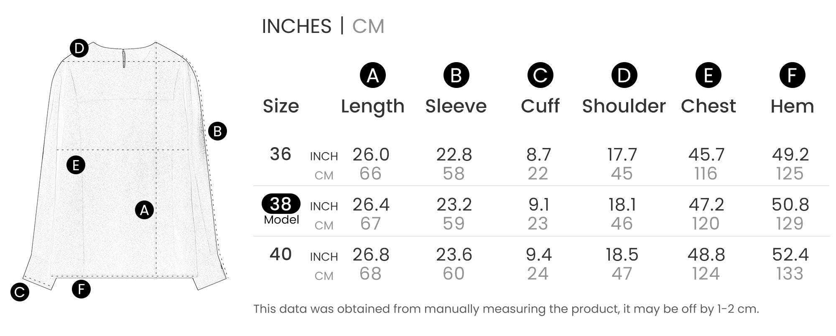Click the B marker beside the sleeve sketch
The width and height of the screenshot is (836, 336).
[x=217, y=131]
